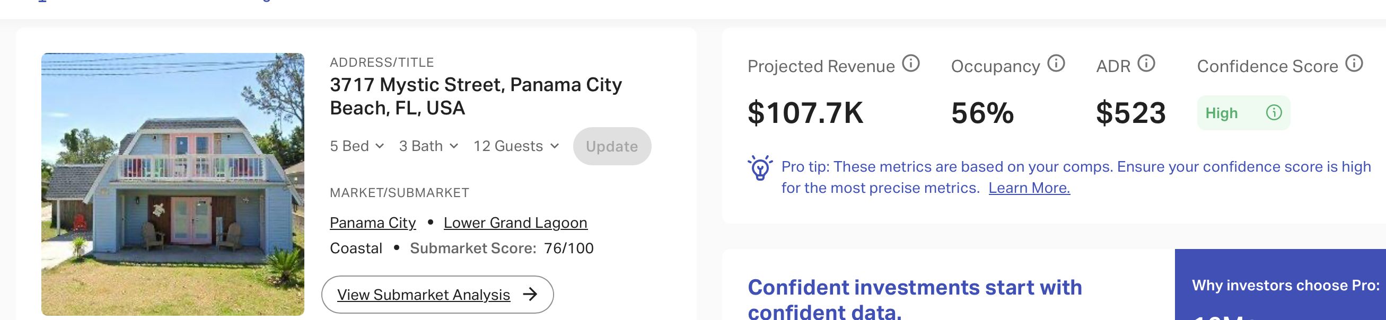The height and width of the screenshot is (320, 1386).
Task: Click the info icon beside ADR
Action: (1146, 64)
